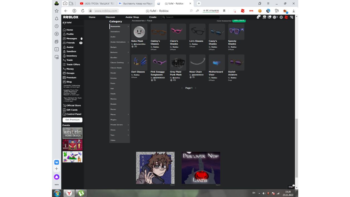Click the BTR extension icon
350x197 pixels.
251,11
